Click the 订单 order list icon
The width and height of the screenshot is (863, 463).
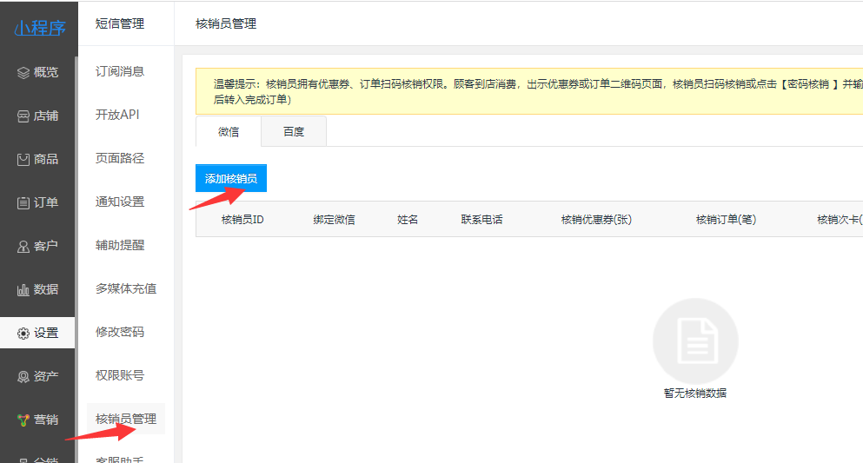(23, 203)
